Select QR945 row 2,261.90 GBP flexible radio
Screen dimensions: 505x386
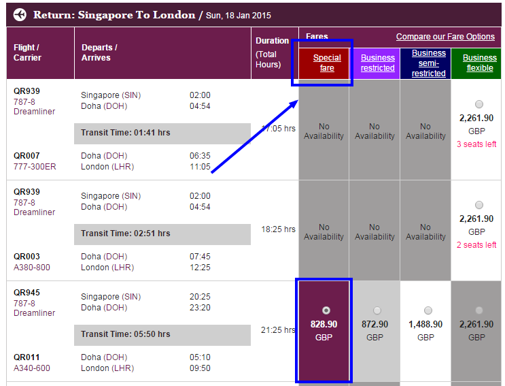click(x=479, y=310)
